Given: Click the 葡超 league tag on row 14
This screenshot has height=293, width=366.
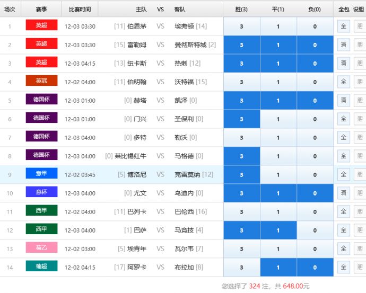Looking at the screenshot, I should coord(41,267).
